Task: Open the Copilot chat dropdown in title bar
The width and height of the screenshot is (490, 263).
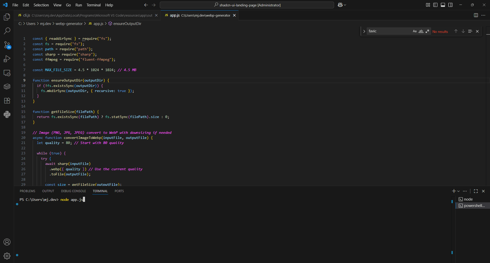Action: [345, 5]
